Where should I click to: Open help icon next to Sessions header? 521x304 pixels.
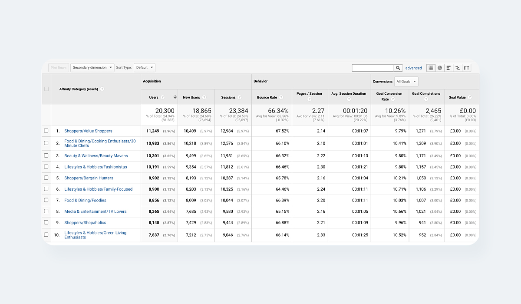tap(239, 97)
